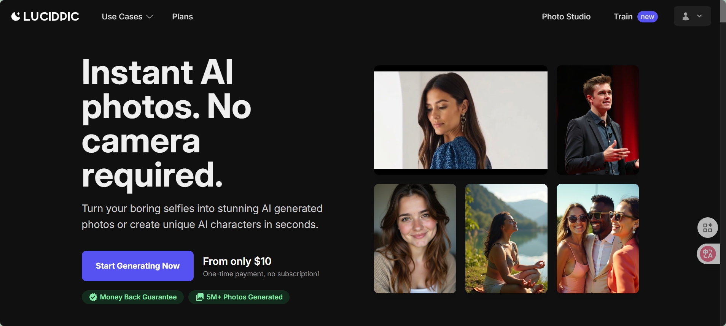Open the Plans menu item

pos(182,17)
